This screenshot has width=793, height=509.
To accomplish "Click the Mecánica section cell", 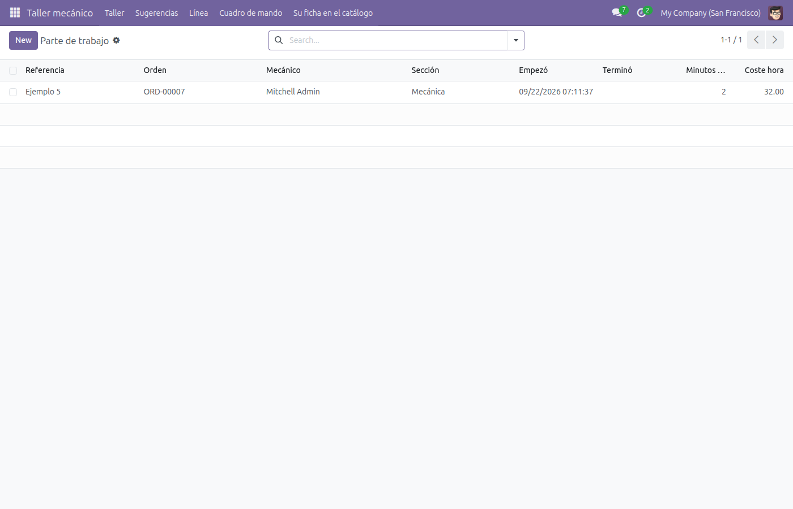I will pos(428,92).
